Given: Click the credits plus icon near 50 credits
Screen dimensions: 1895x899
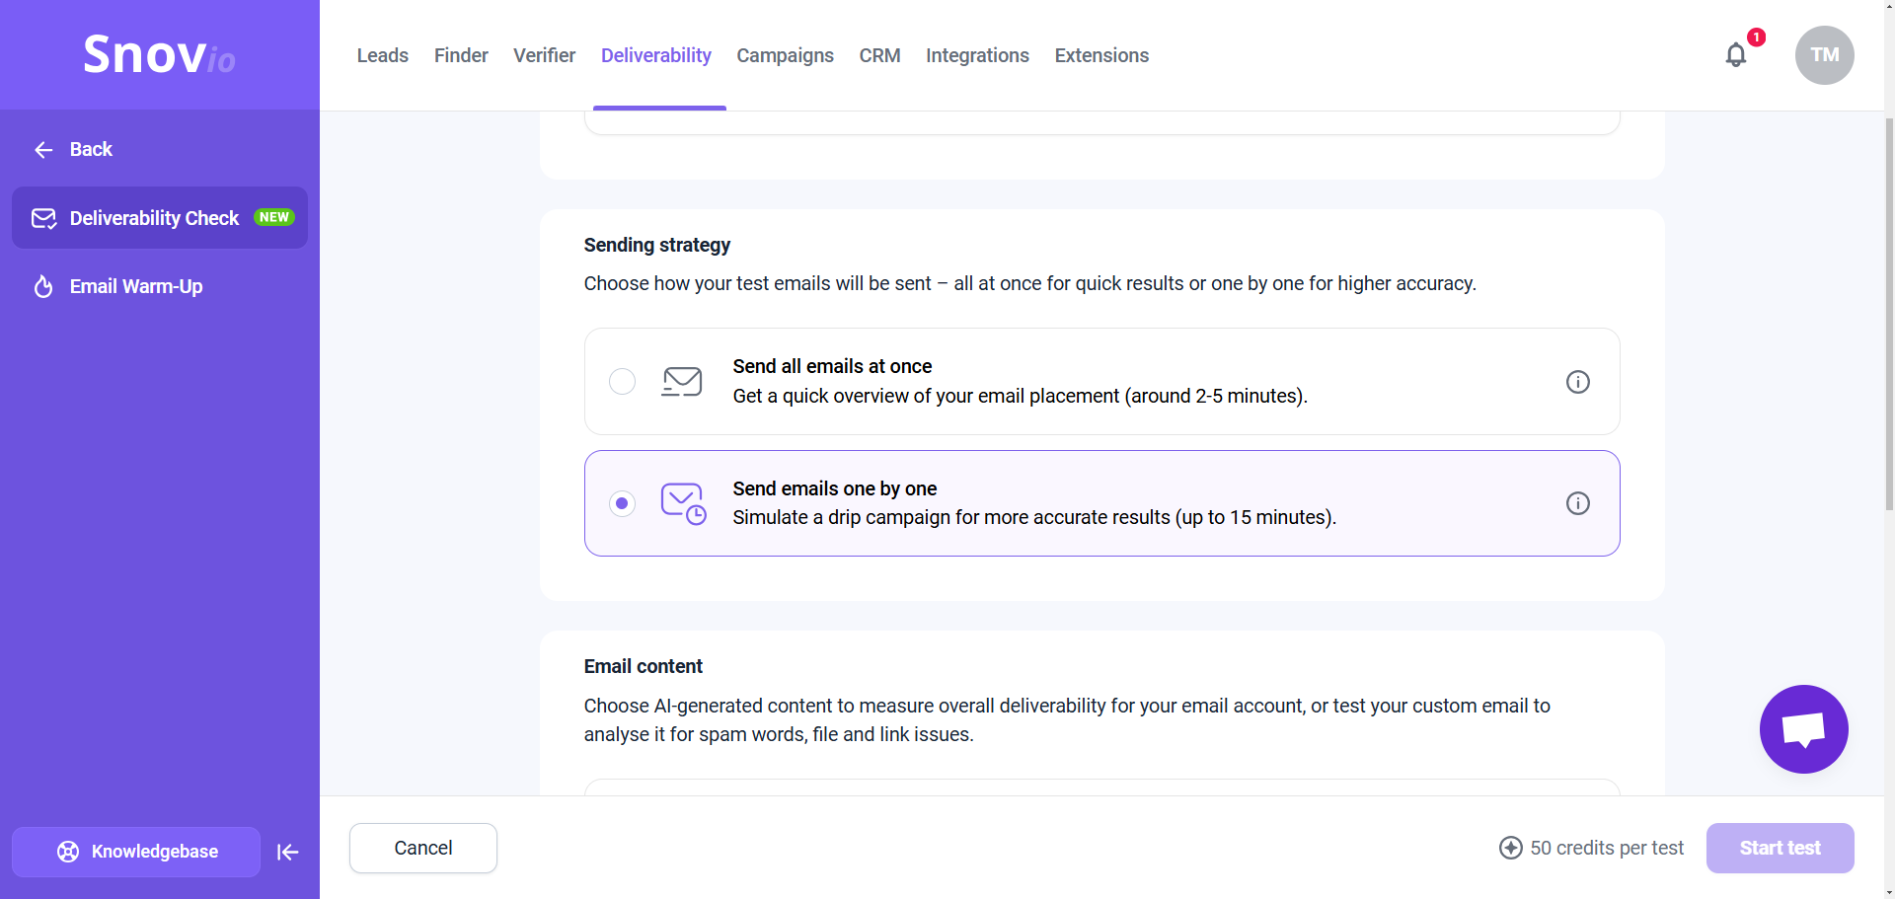Looking at the screenshot, I should (x=1511, y=848).
